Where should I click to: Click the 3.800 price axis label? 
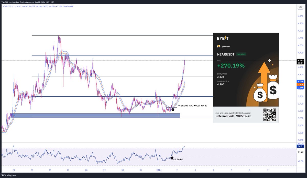(301, 96)
